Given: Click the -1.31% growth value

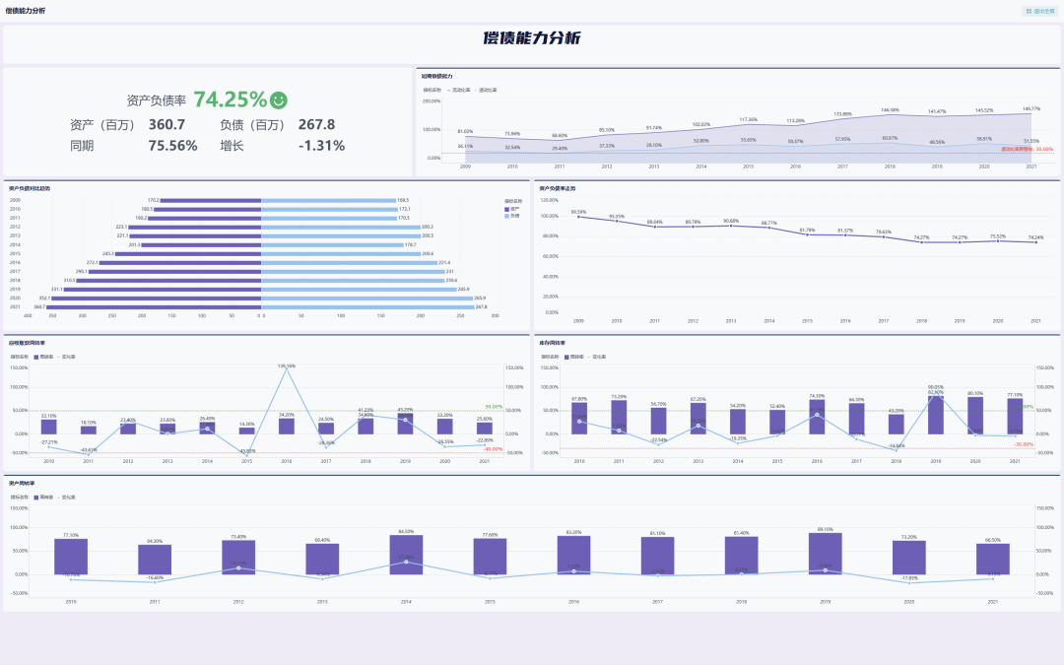Looking at the screenshot, I should pos(321,145).
